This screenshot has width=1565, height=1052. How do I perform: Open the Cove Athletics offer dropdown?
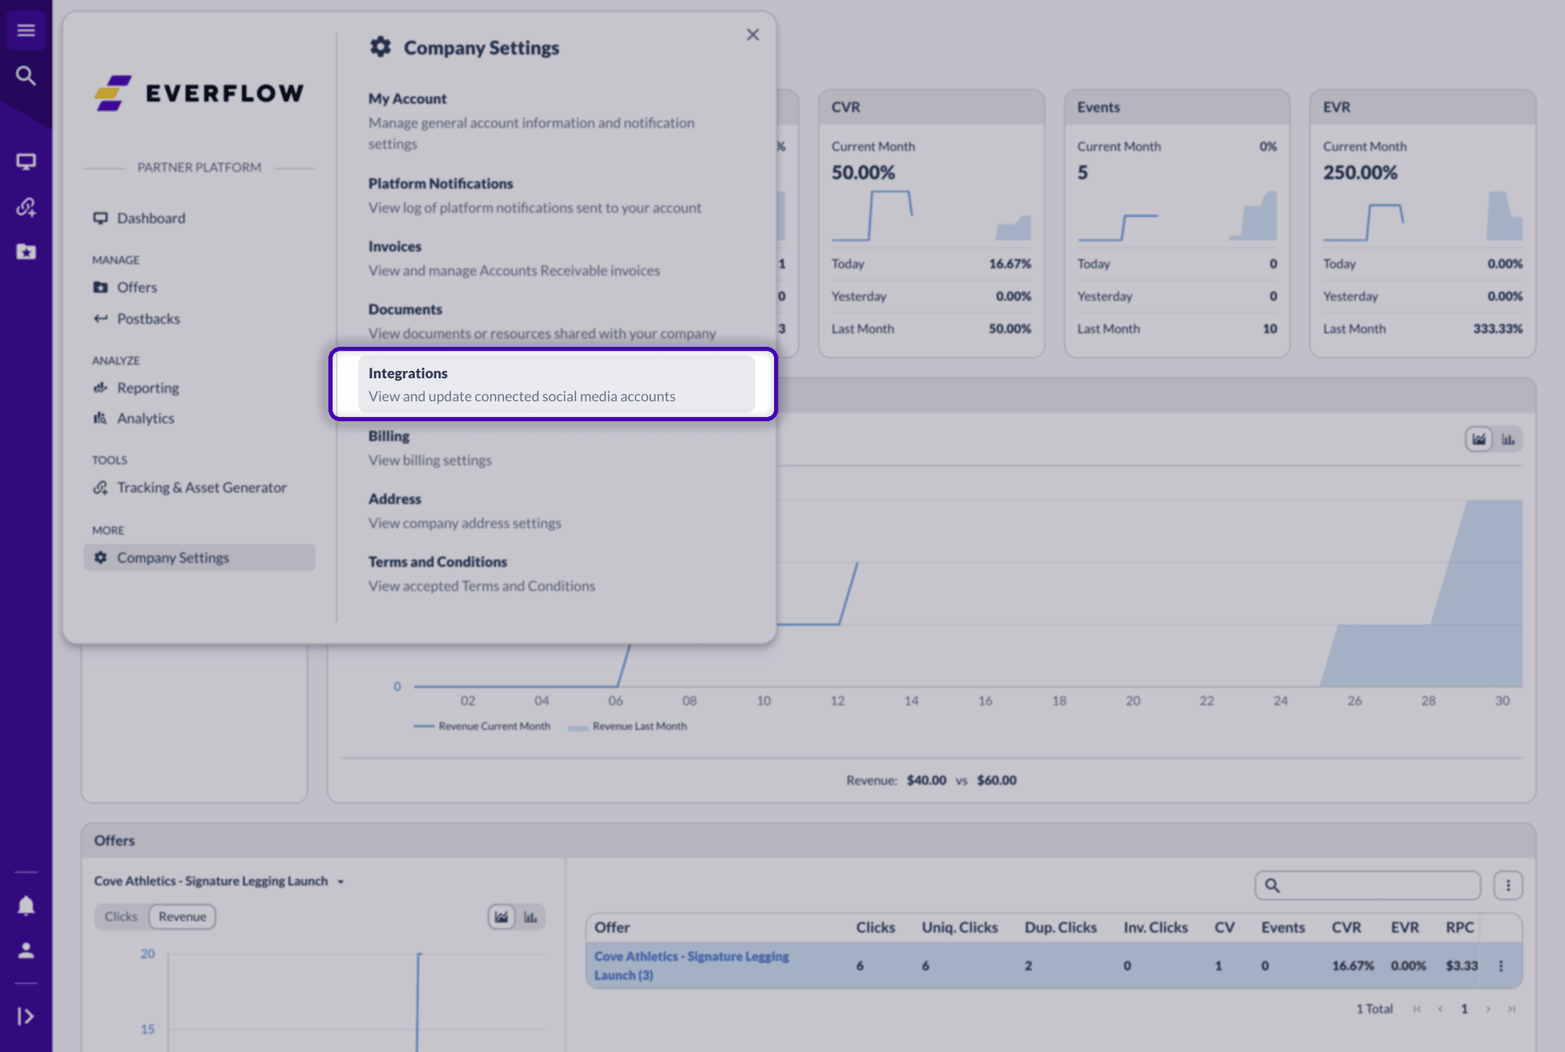pyautogui.click(x=219, y=881)
